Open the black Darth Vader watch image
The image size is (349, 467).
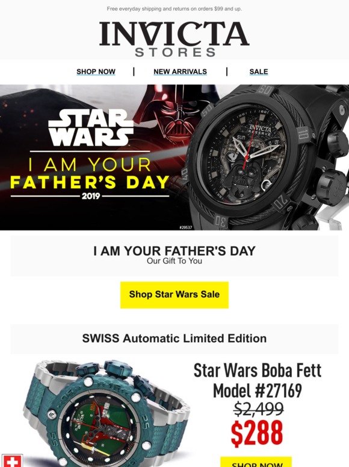point(267,158)
